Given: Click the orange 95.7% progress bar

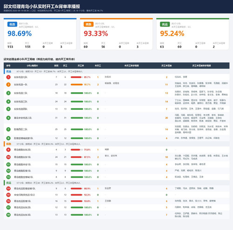Looking at the screenshot, I should point(77,85).
